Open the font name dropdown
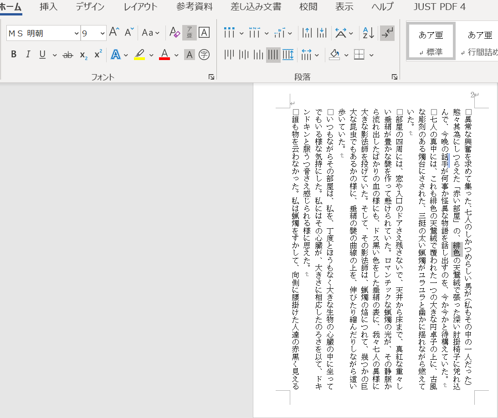 click(76, 34)
